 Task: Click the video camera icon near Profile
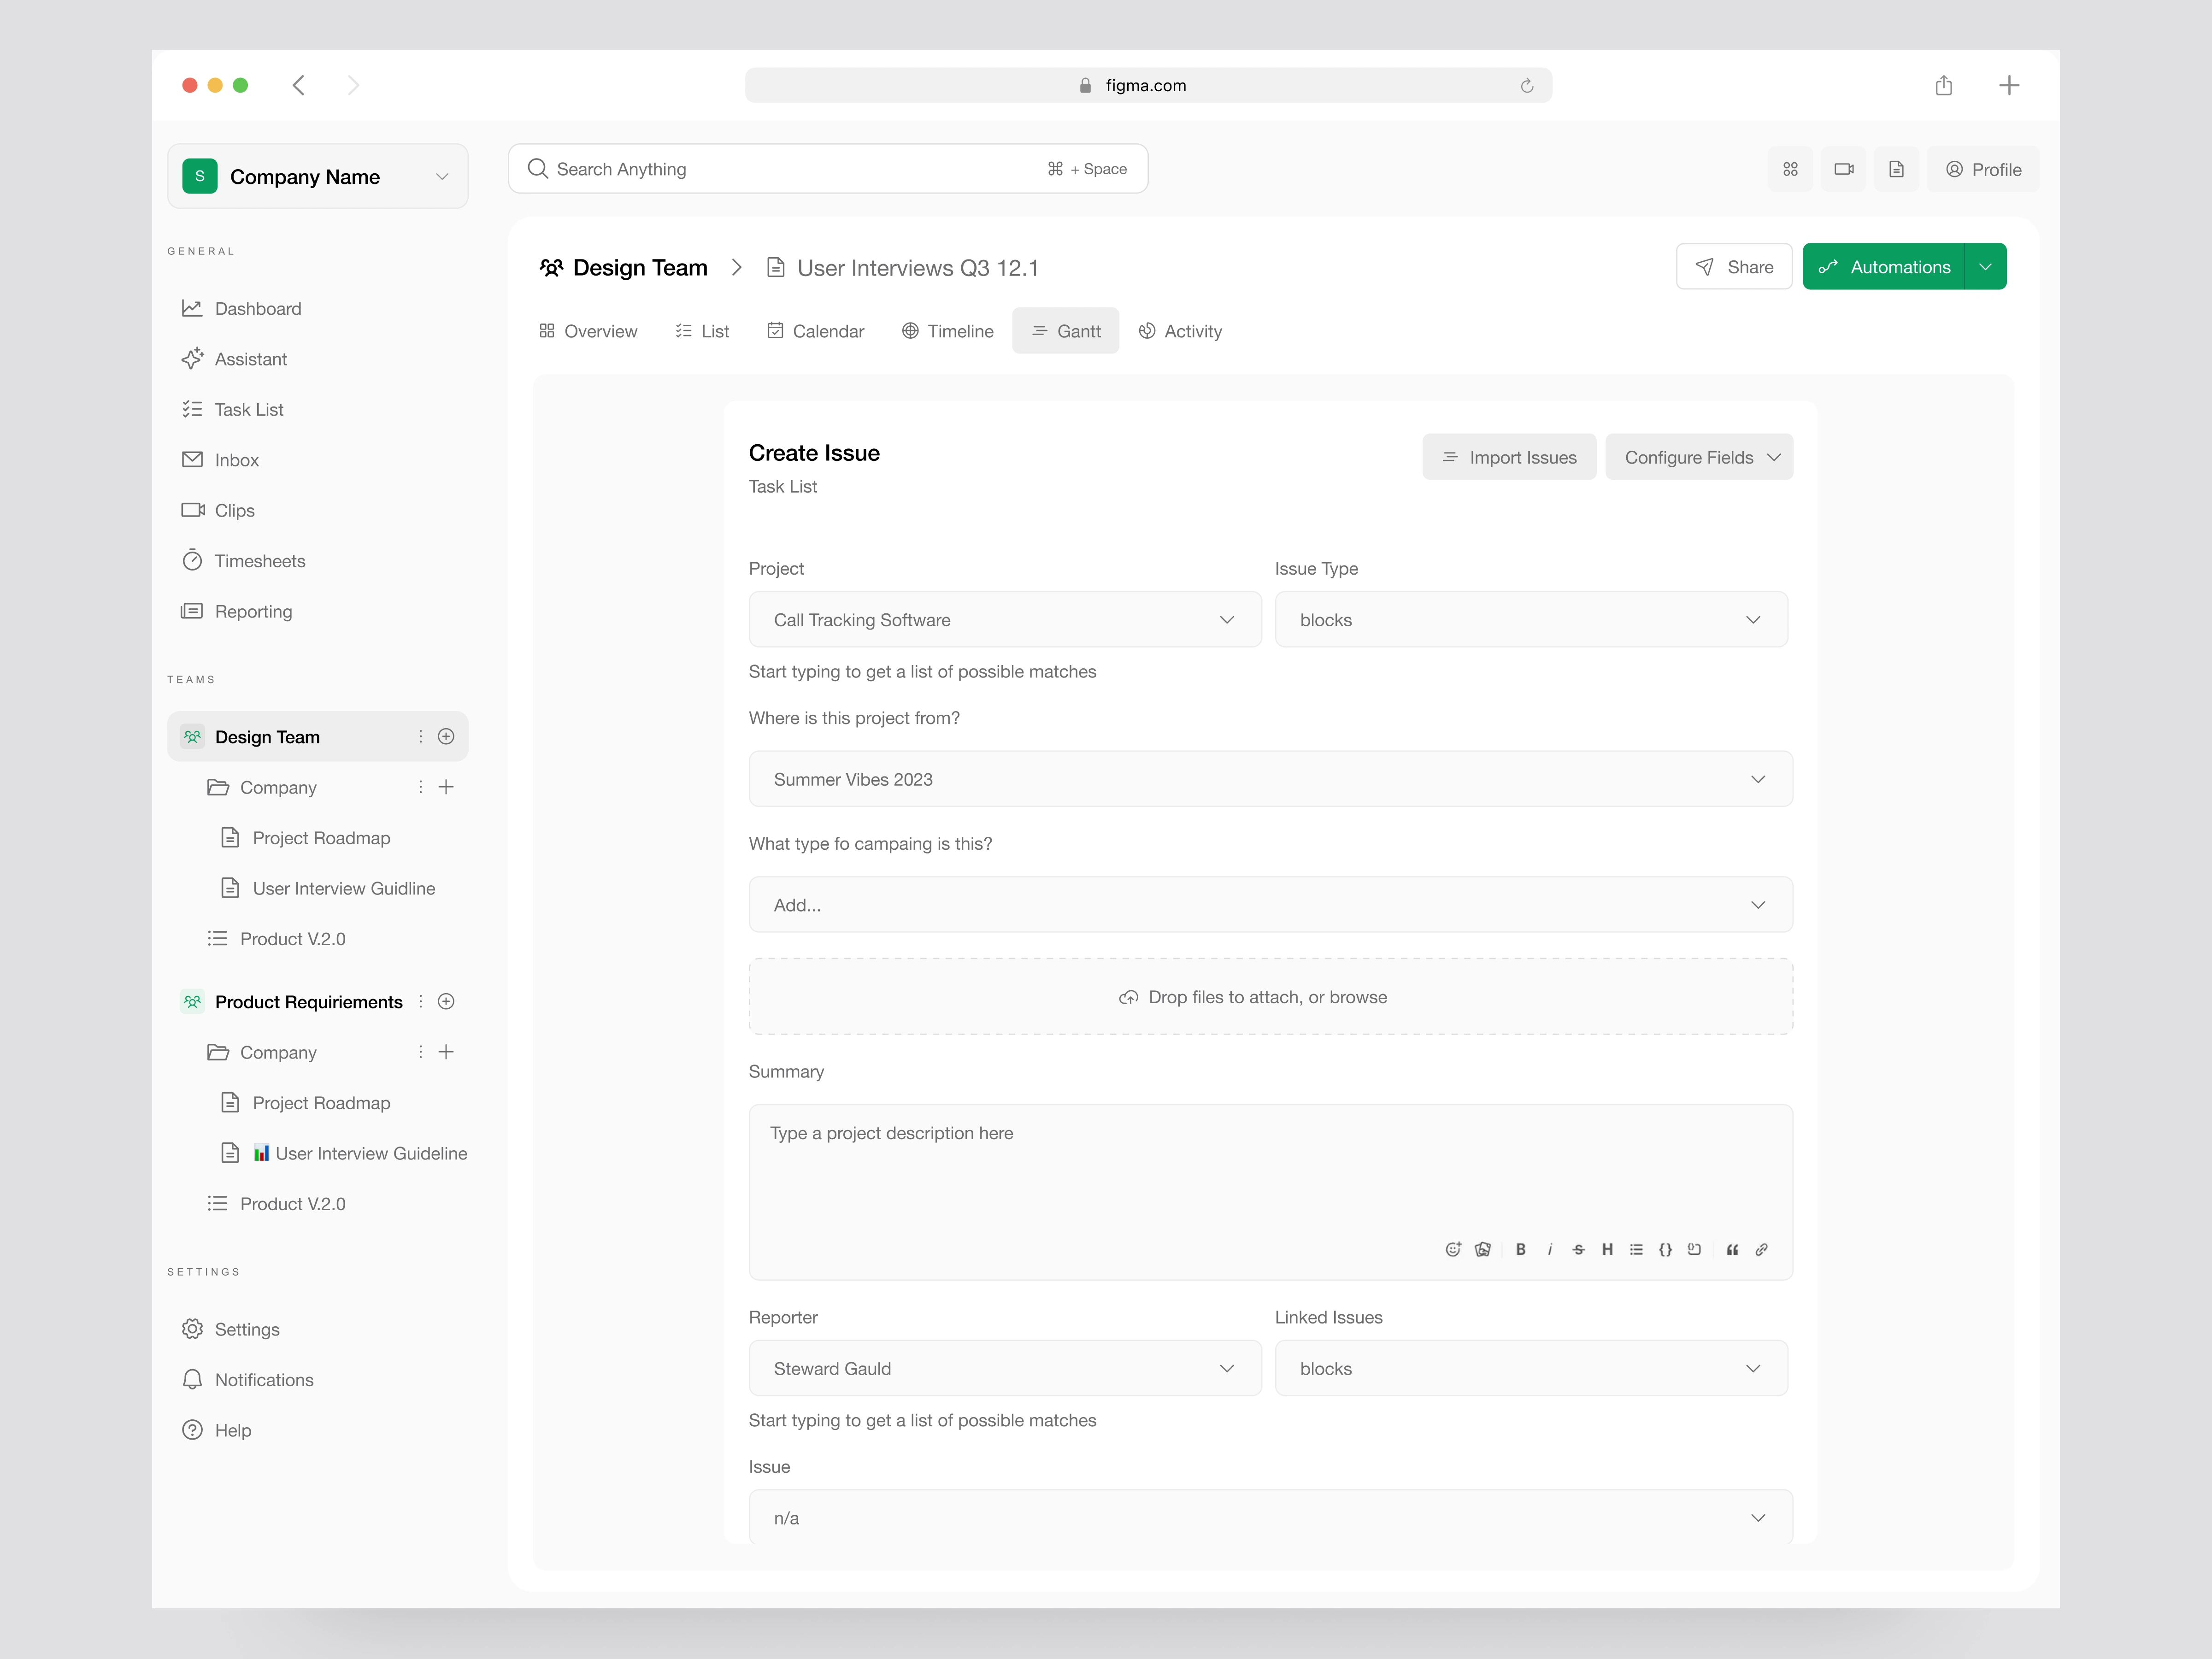[1843, 169]
